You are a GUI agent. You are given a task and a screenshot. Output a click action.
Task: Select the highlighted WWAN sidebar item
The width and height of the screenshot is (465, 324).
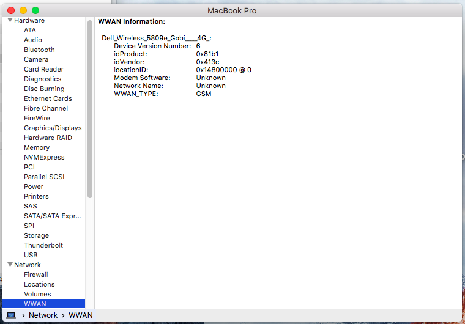[x=35, y=304]
